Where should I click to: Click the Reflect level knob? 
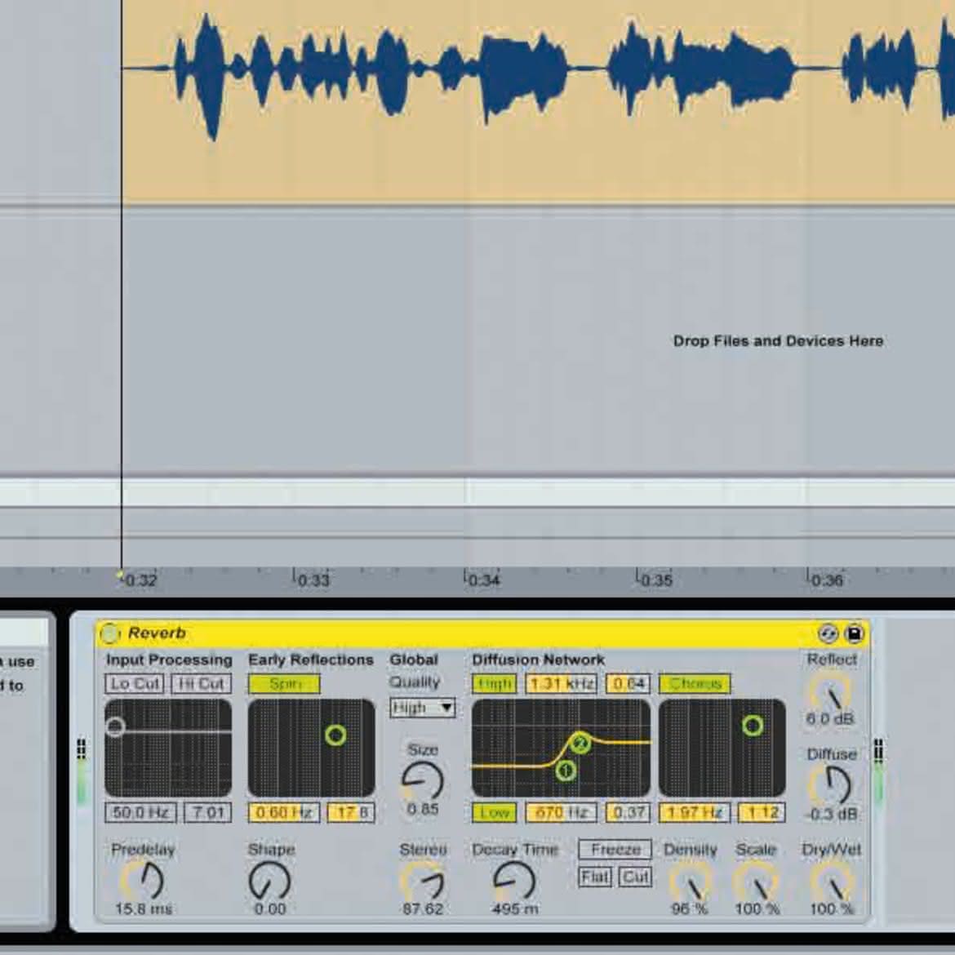coord(830,692)
